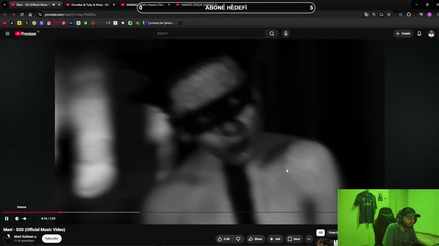This screenshot has height=246, width=439.
Task: Click the 0:16 / 2:03 time display
Action: pos(48,219)
